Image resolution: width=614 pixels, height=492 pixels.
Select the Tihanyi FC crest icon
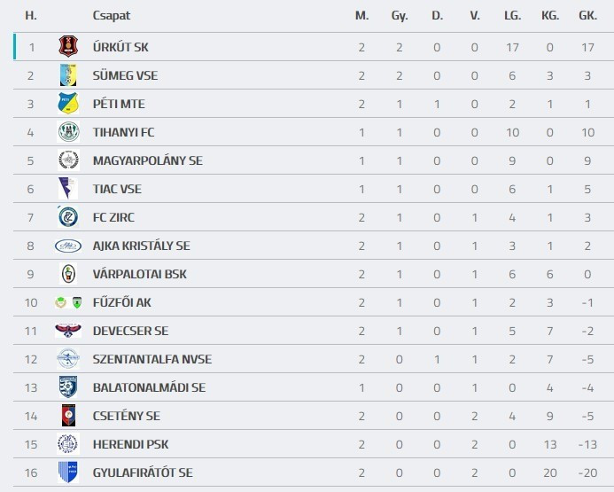[x=68, y=132]
